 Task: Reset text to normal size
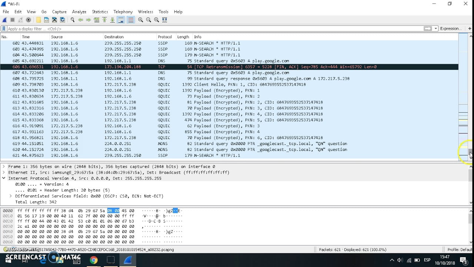click(157, 20)
